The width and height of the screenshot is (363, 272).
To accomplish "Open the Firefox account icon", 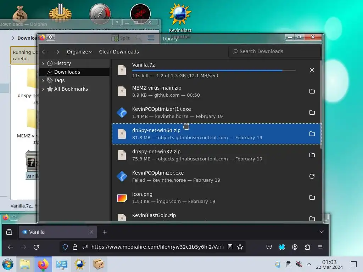I will (295, 247).
